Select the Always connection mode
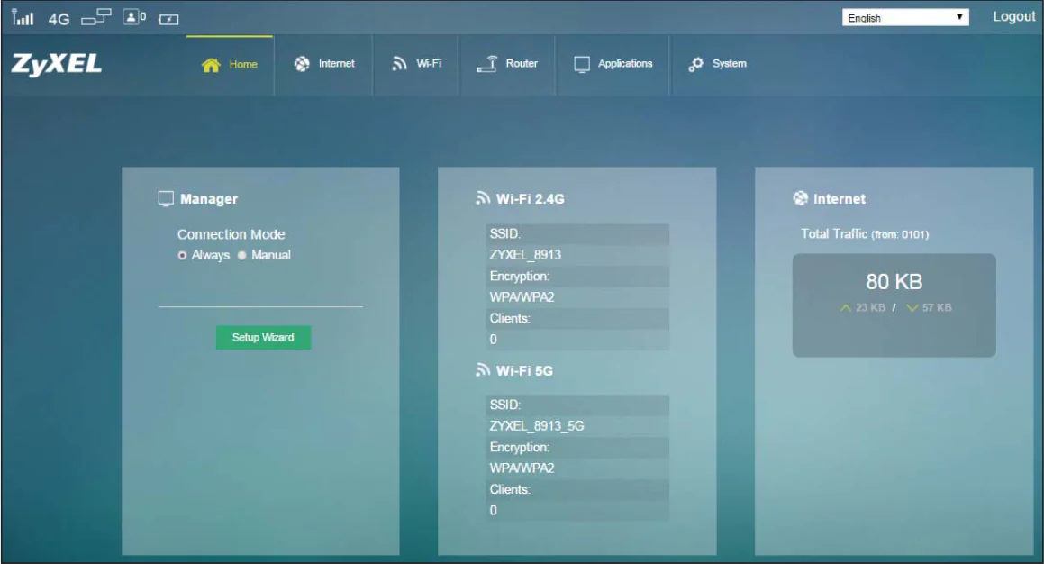 coord(182,255)
